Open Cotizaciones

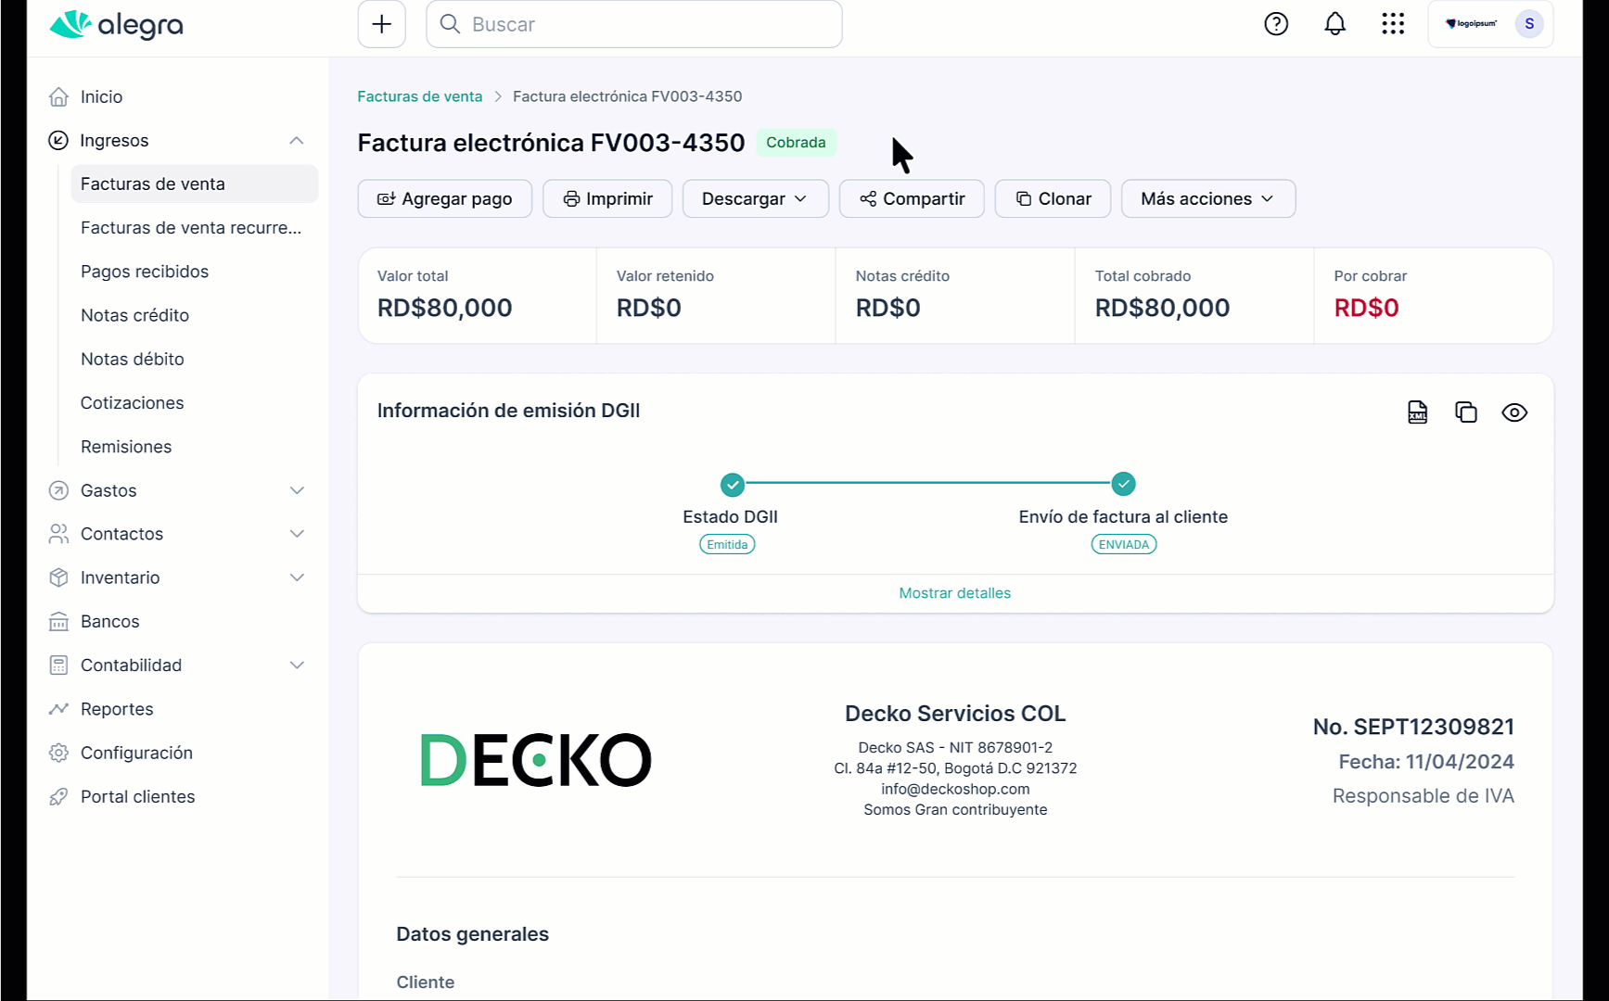[133, 402]
